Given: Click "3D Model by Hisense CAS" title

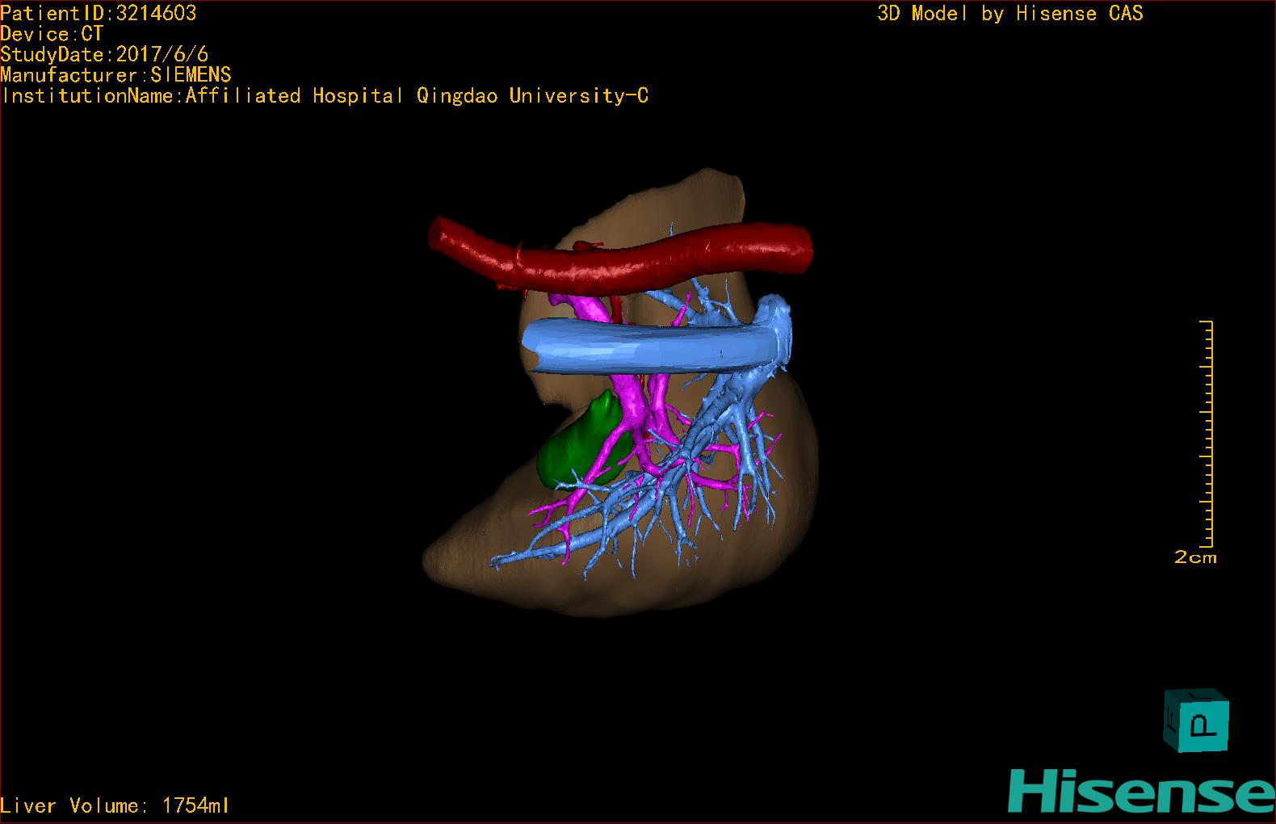Looking at the screenshot, I should [x=1010, y=13].
